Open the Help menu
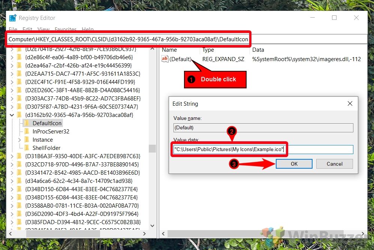Image resolution: width=374 pixels, height=250 pixels. 88,29
